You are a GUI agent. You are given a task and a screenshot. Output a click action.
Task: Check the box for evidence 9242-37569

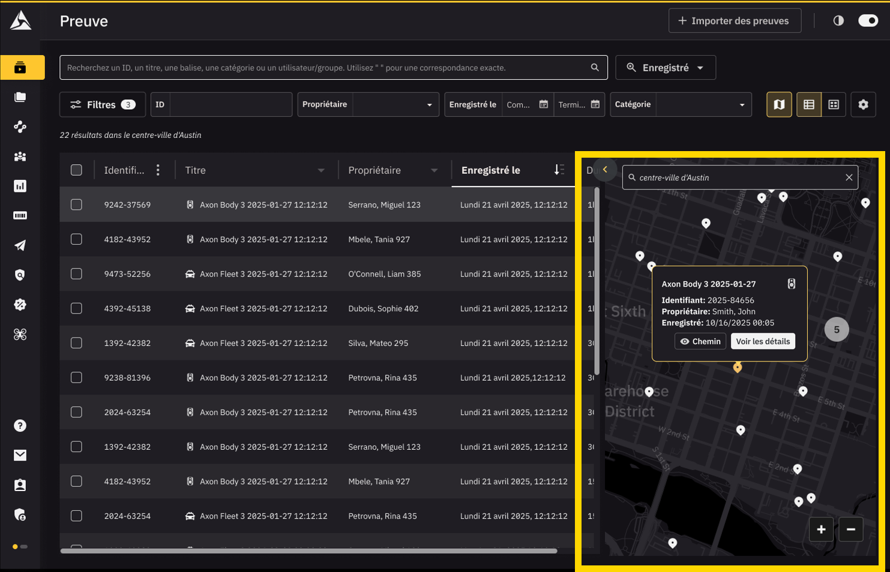(x=76, y=205)
